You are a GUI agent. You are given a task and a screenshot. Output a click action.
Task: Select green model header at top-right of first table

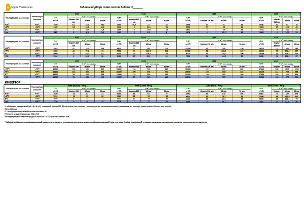pos(275,14)
